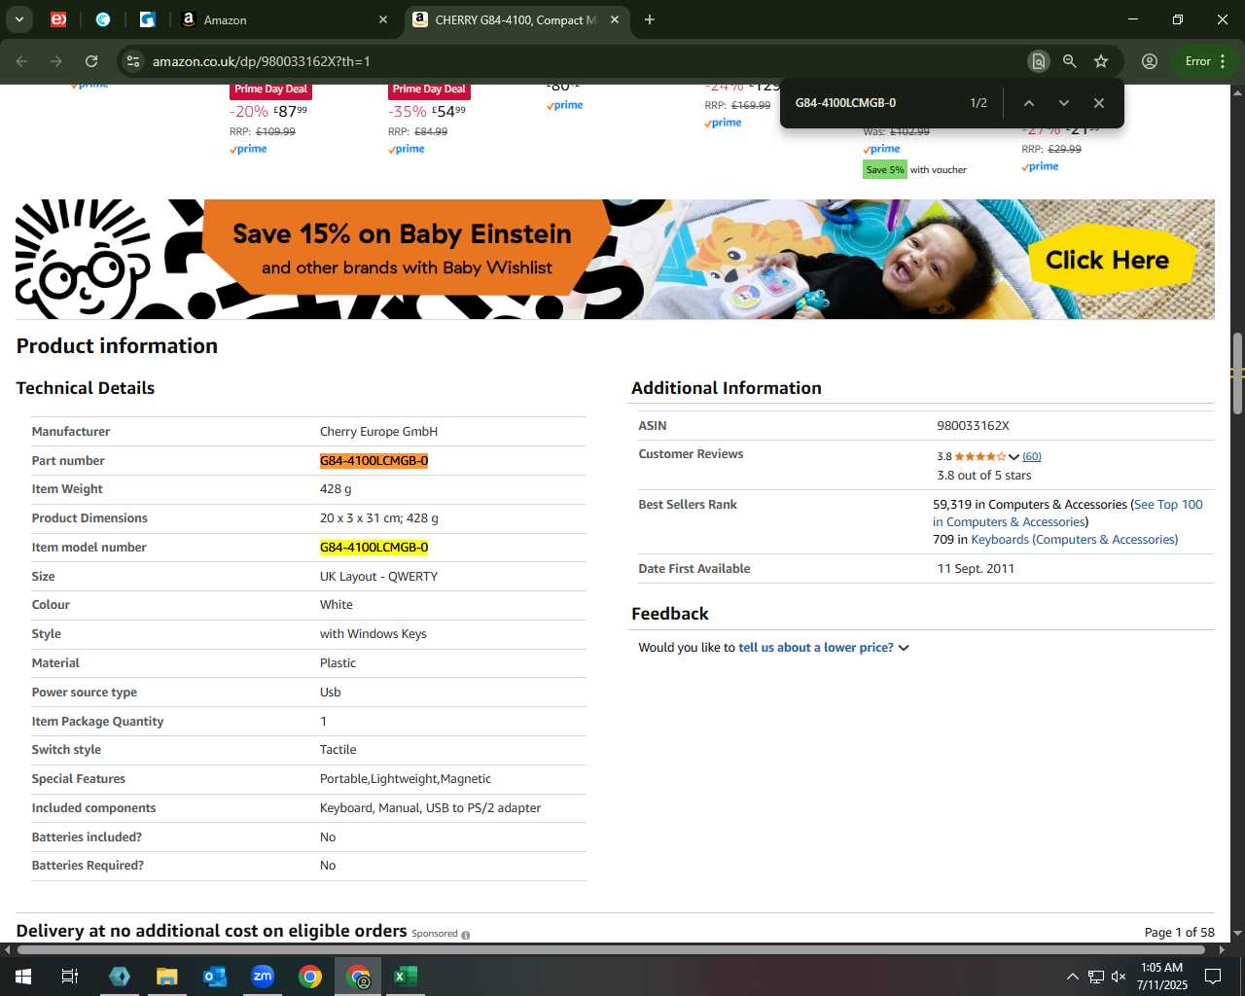Click tell us about a lower price
The image size is (1245, 996).
816,648
